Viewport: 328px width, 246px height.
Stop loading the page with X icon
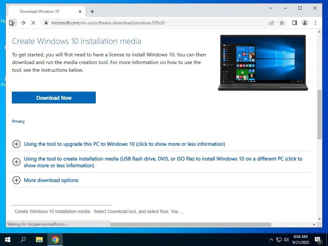pos(33,23)
